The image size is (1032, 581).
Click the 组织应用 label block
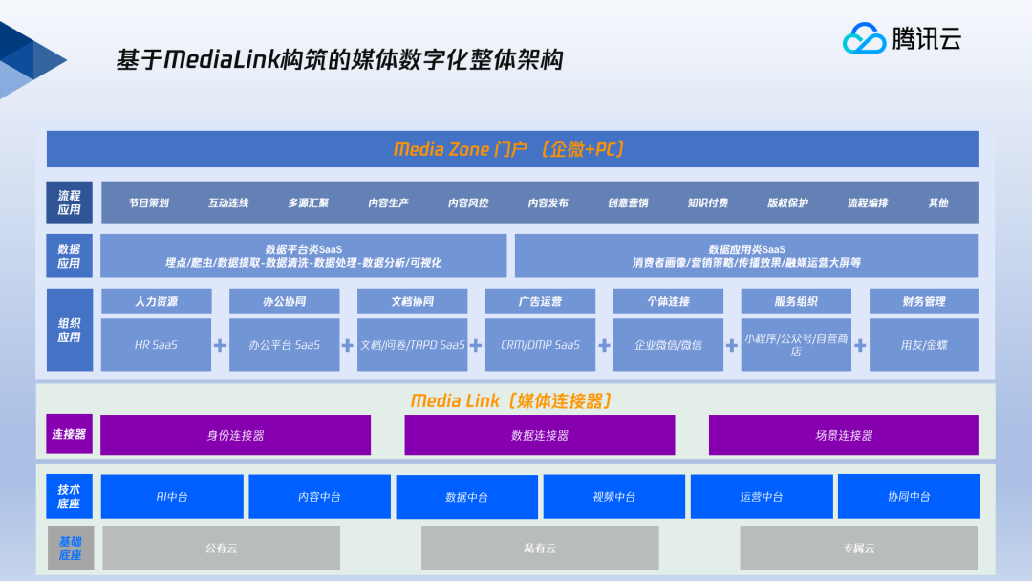pyautogui.click(x=69, y=330)
